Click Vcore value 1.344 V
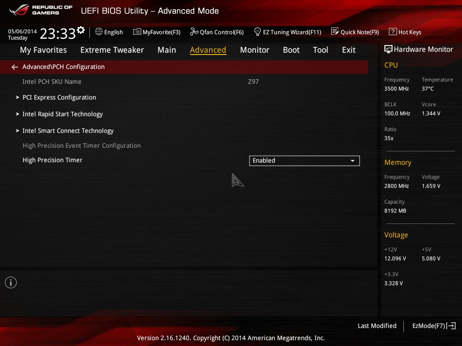 coord(431,113)
